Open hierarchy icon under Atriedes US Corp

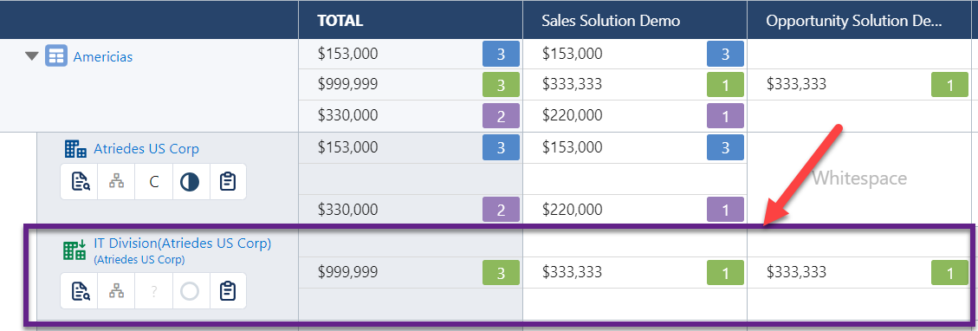[117, 182]
